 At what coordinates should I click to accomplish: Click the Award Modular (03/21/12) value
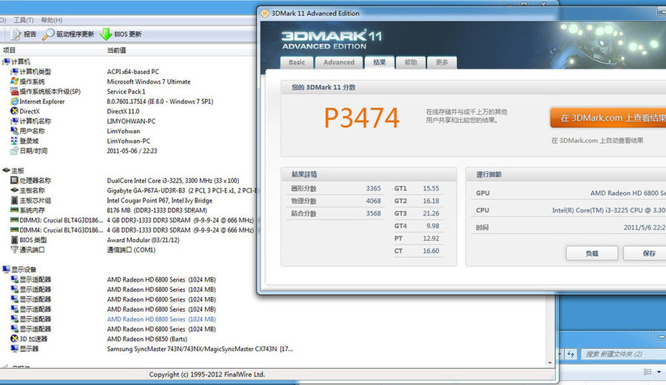[143, 240]
